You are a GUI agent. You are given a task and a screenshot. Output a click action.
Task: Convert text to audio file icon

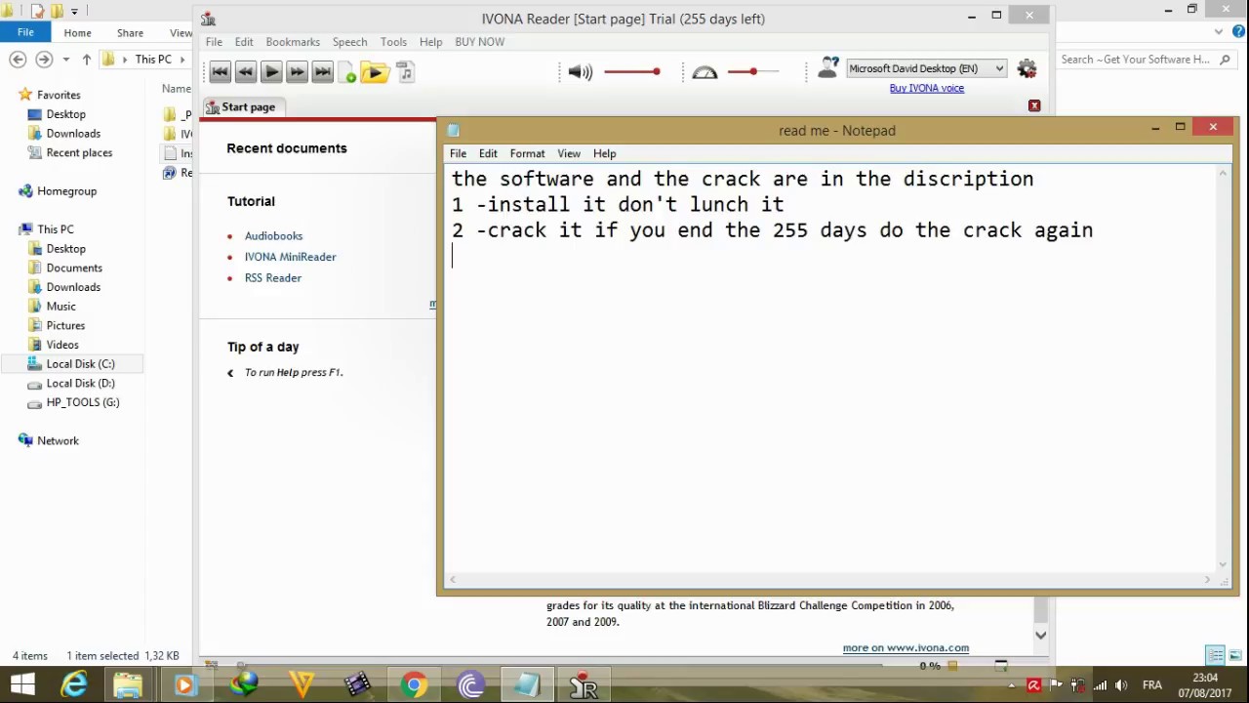coord(406,72)
